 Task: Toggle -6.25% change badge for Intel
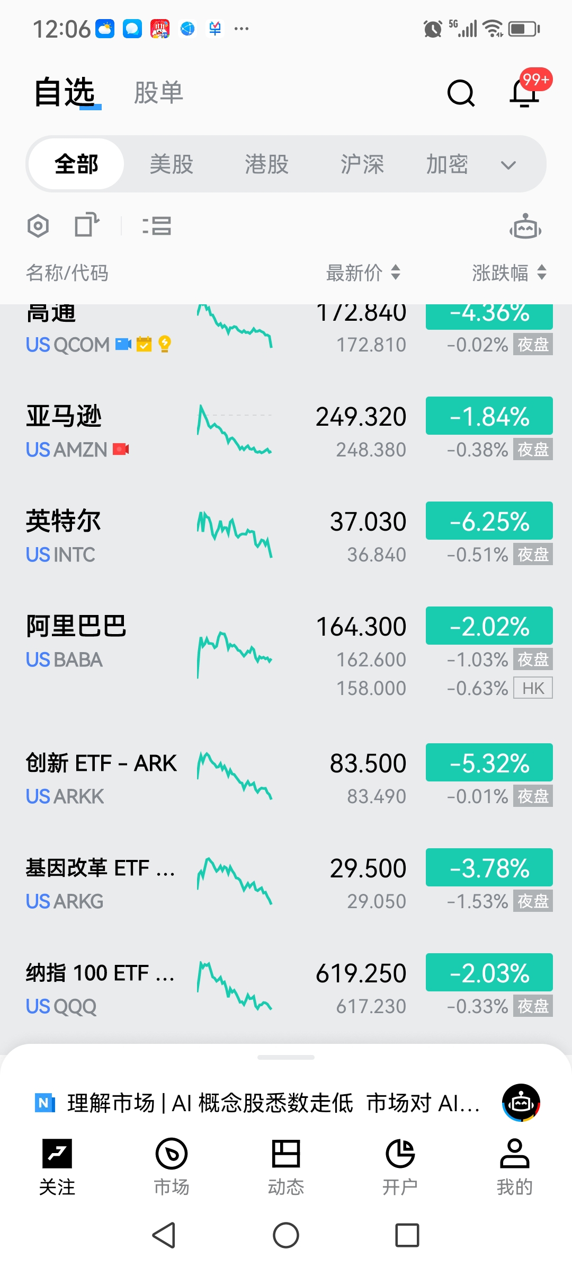tap(489, 521)
